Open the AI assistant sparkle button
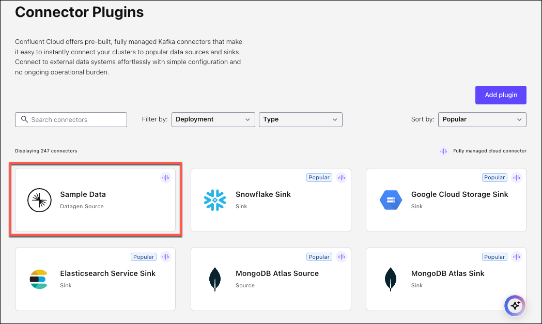 [515, 305]
